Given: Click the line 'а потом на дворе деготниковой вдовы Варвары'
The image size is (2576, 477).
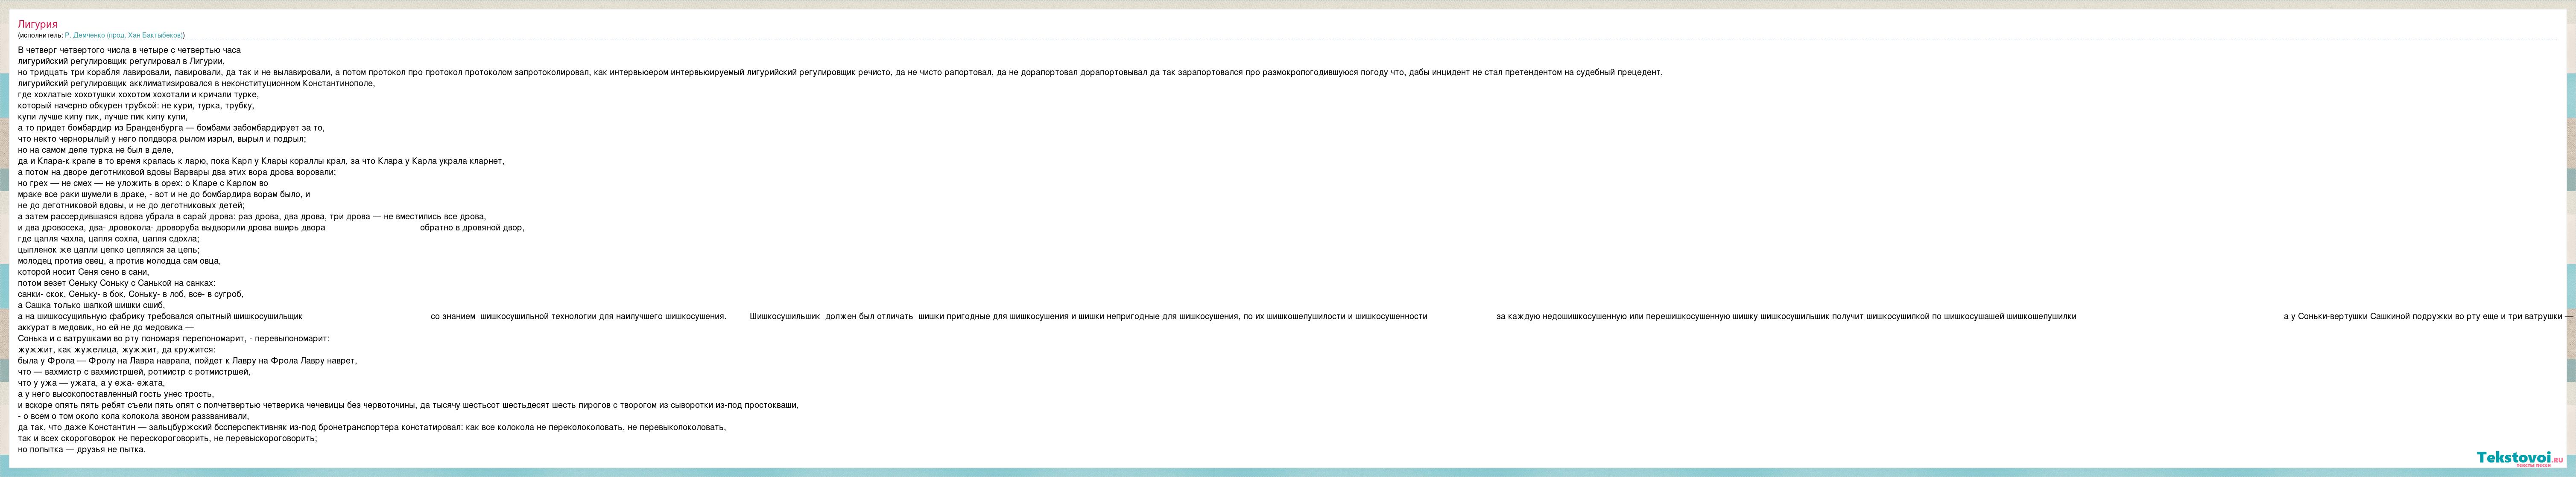Looking at the screenshot, I should [x=177, y=171].
